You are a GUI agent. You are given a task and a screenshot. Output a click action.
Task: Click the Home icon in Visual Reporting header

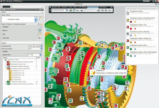pyautogui.click(x=2, y=10)
